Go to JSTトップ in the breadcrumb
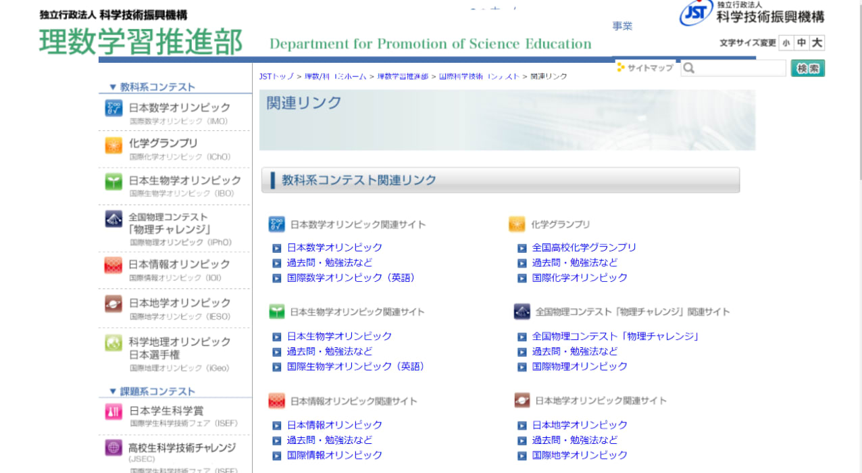This screenshot has height=473, width=862. coord(276,76)
